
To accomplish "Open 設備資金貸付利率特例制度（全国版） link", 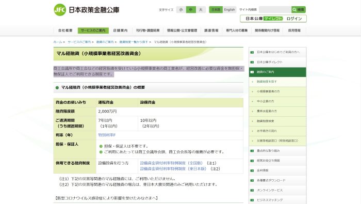I will [171, 163].
